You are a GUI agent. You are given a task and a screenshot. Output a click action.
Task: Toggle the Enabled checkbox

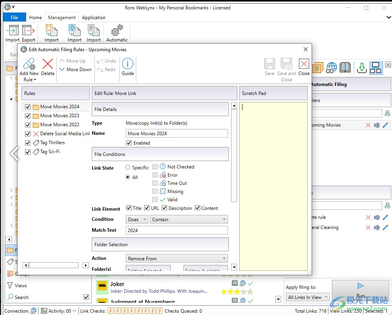point(129,143)
